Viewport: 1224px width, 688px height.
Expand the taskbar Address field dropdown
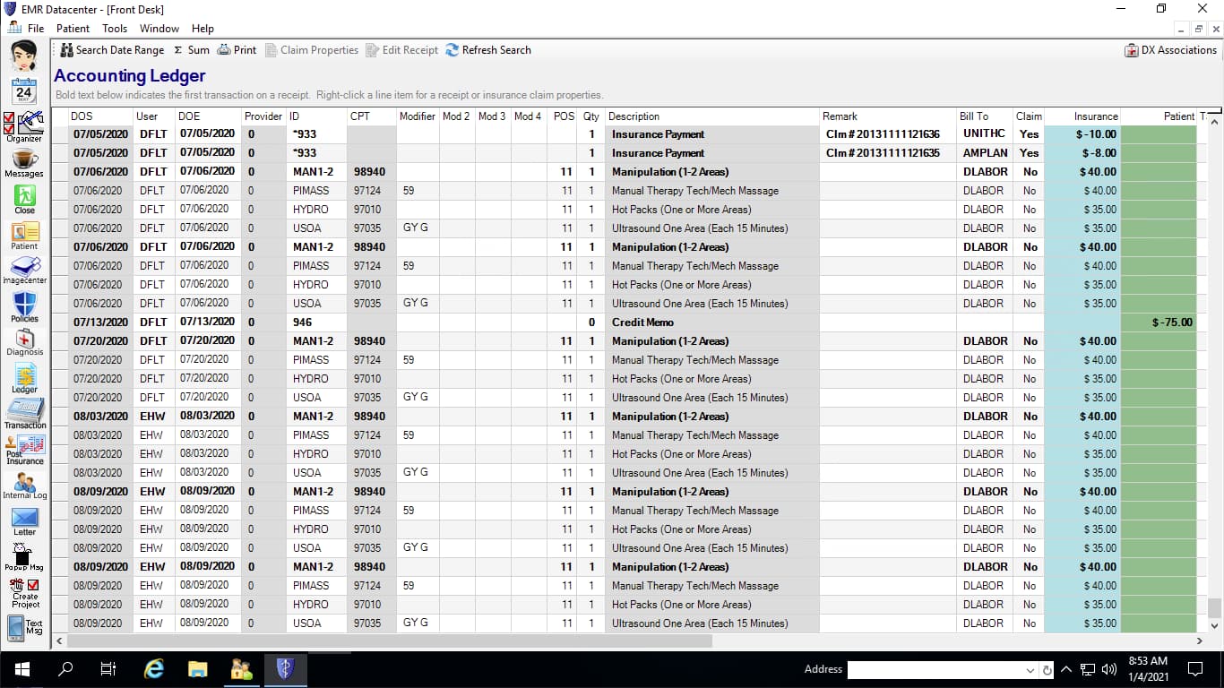pyautogui.click(x=1029, y=669)
